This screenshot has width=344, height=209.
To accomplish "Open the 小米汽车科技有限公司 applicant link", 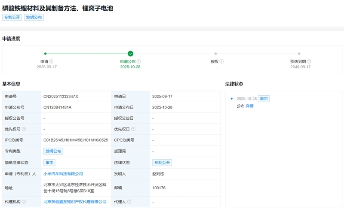I will click(63, 174).
